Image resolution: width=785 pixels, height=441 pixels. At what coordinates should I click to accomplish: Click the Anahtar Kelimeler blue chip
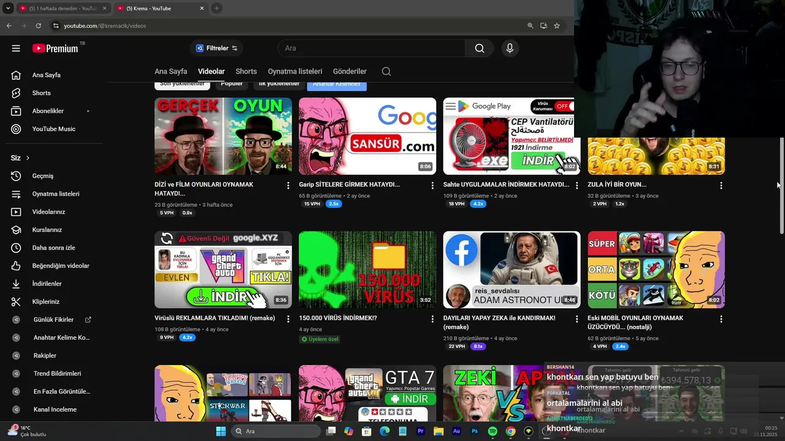(337, 85)
